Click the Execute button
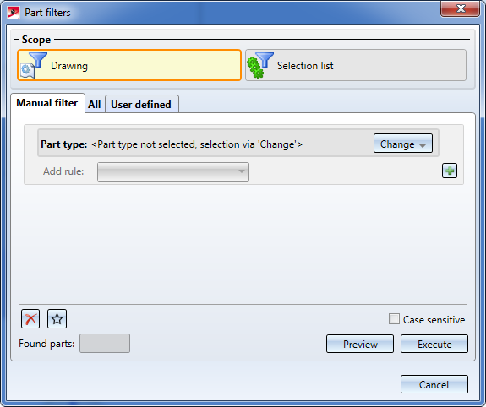 [434, 344]
